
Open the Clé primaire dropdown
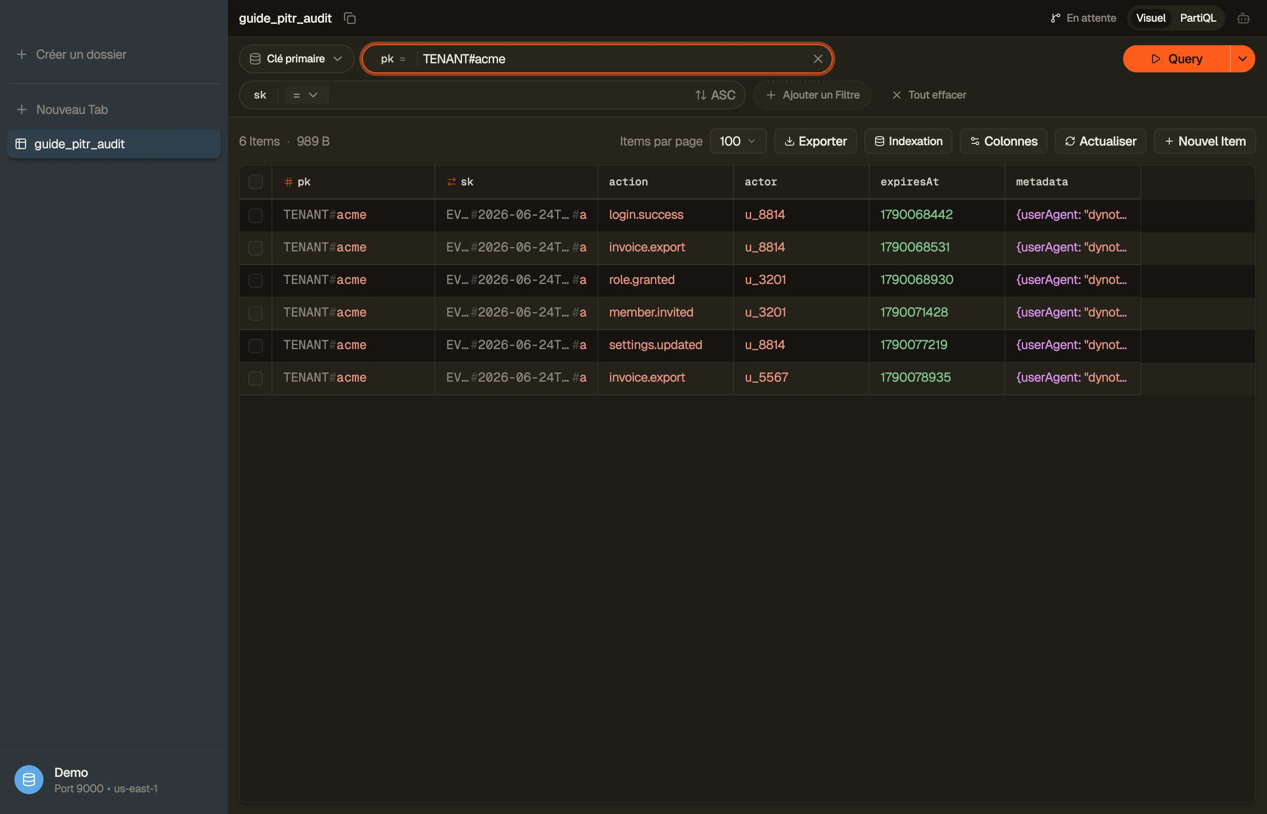click(296, 59)
